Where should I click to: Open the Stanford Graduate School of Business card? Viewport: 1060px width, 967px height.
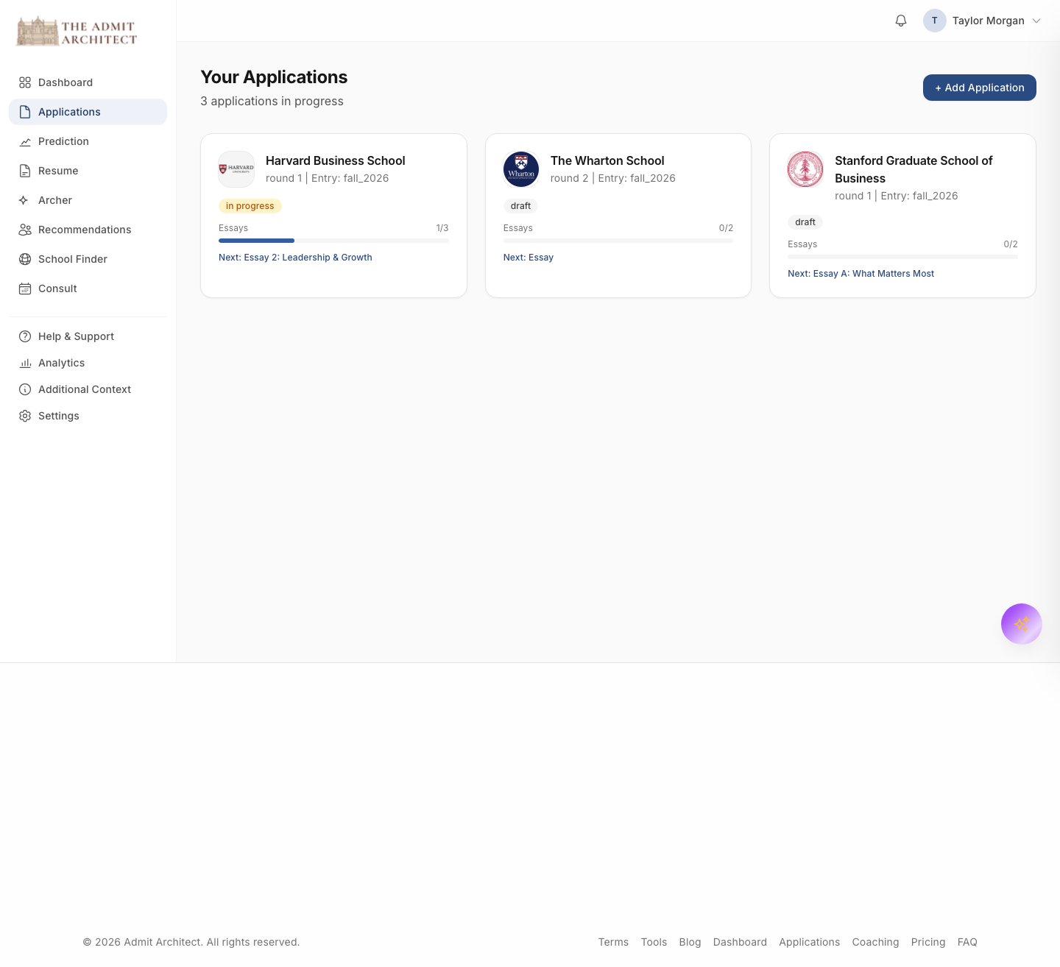pyautogui.click(x=902, y=215)
